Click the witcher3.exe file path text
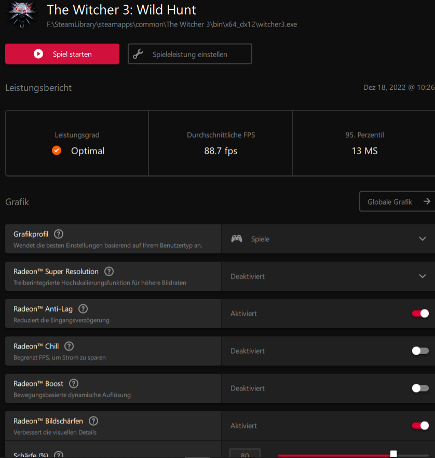This screenshot has width=435, height=458. 172,24
